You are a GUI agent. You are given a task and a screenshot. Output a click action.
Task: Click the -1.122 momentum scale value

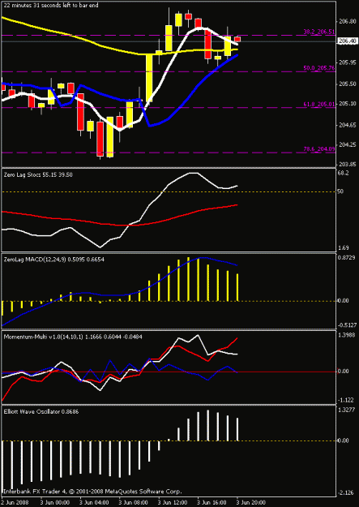(346, 400)
